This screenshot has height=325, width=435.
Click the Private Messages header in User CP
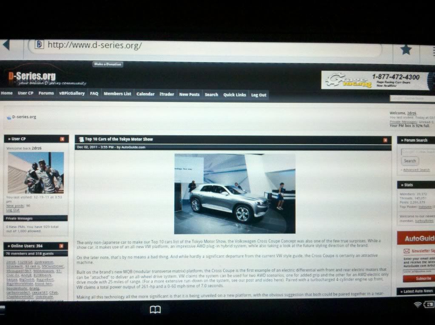(36, 218)
